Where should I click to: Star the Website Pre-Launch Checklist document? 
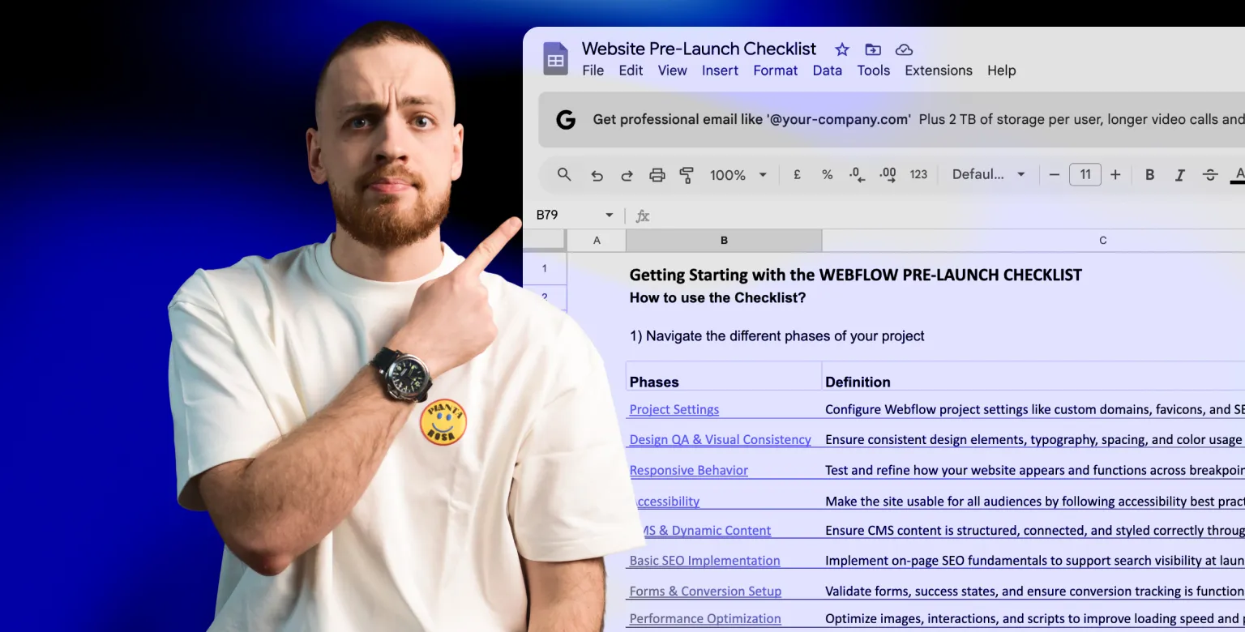tap(842, 49)
